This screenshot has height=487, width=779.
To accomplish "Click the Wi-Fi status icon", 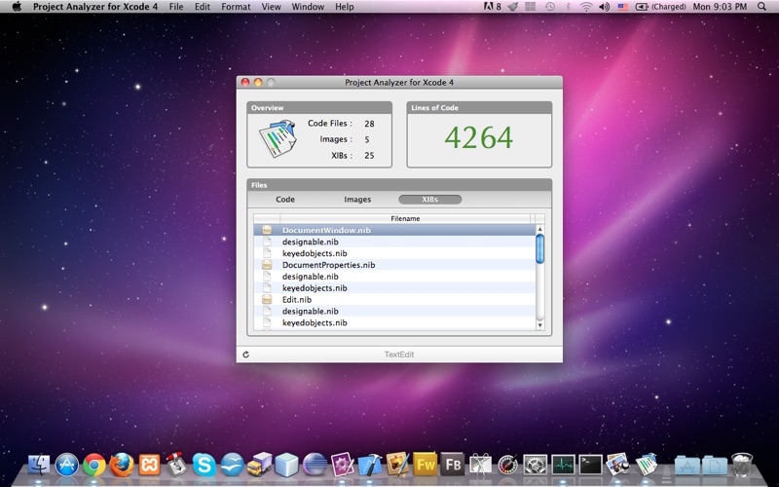I will click(586, 7).
